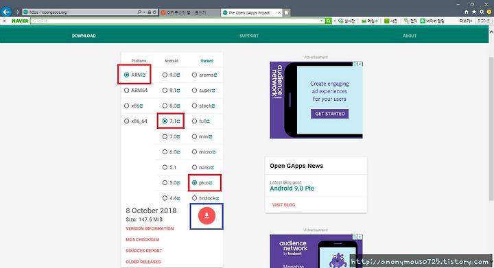Open the 메일 mail item on NAVER toolbar

click(370, 21)
